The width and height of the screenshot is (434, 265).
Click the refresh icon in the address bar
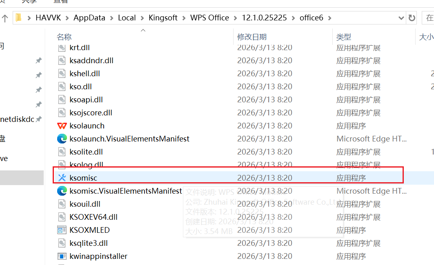tap(412, 18)
